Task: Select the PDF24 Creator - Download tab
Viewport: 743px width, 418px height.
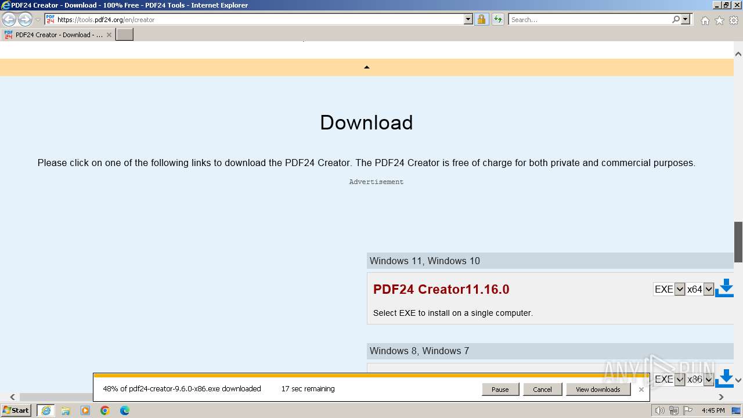Action: (58, 35)
